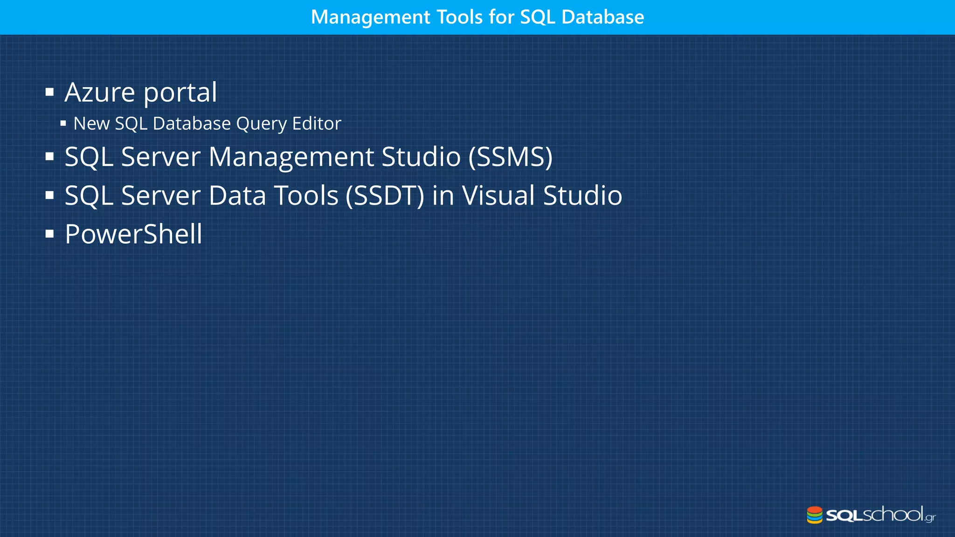
Task: Click the bullet beside SQL Server Data Tools
Action: tap(50, 195)
